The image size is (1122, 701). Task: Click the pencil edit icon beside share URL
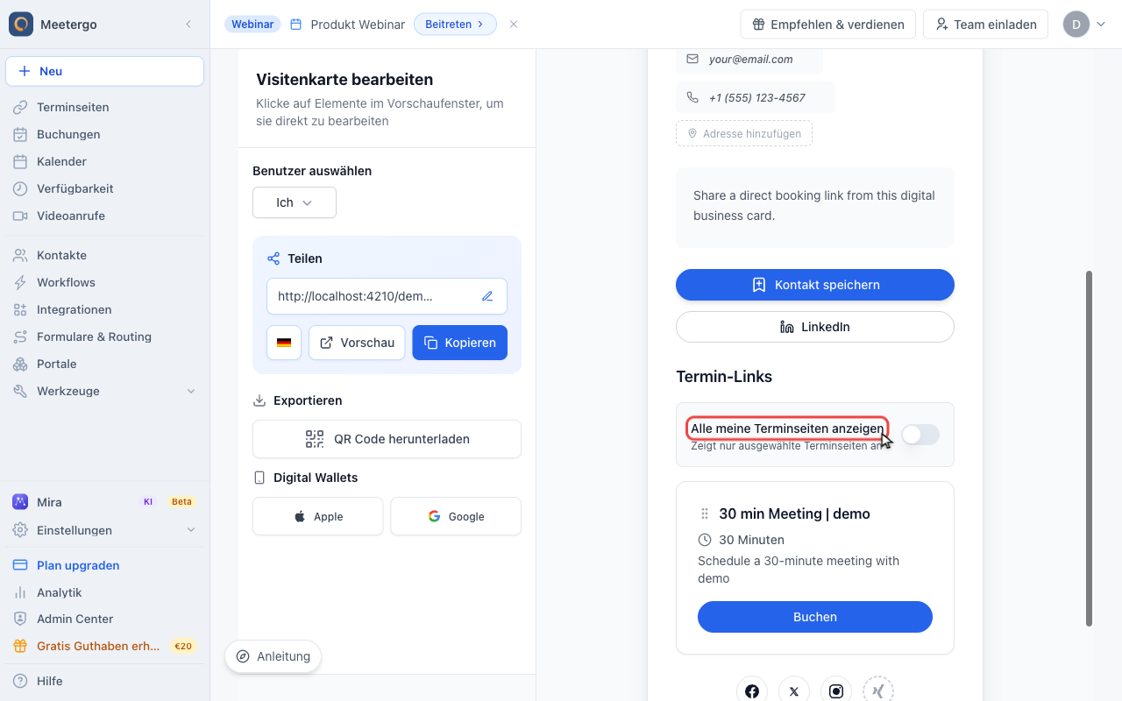click(x=487, y=296)
